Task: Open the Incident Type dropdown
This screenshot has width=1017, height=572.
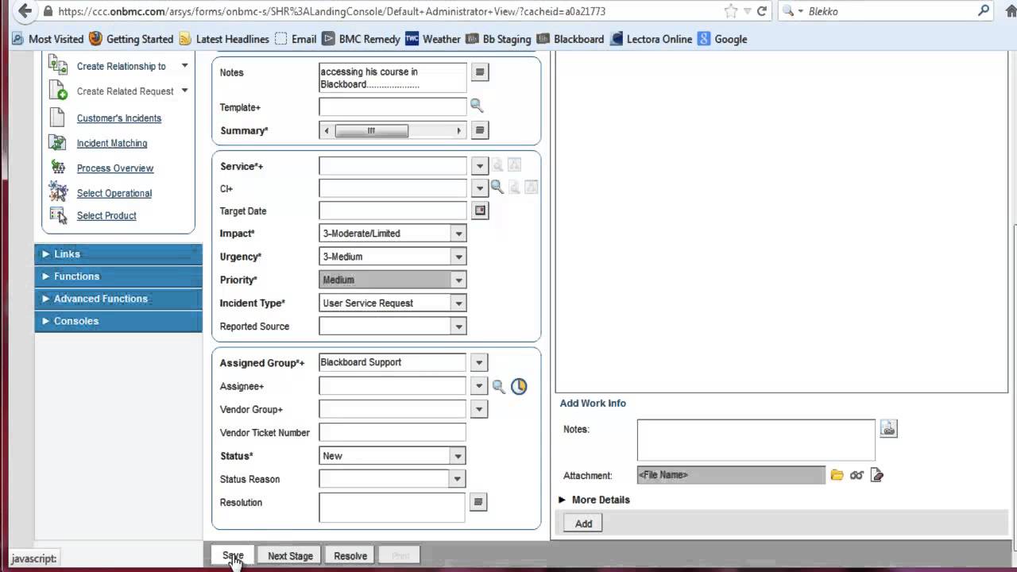Action: pos(458,303)
